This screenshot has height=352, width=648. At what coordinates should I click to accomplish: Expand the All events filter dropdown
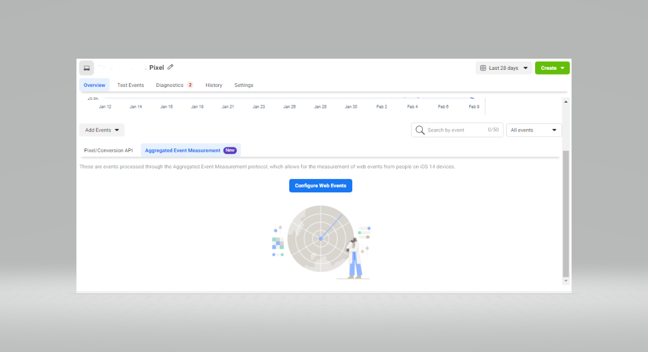click(x=533, y=130)
